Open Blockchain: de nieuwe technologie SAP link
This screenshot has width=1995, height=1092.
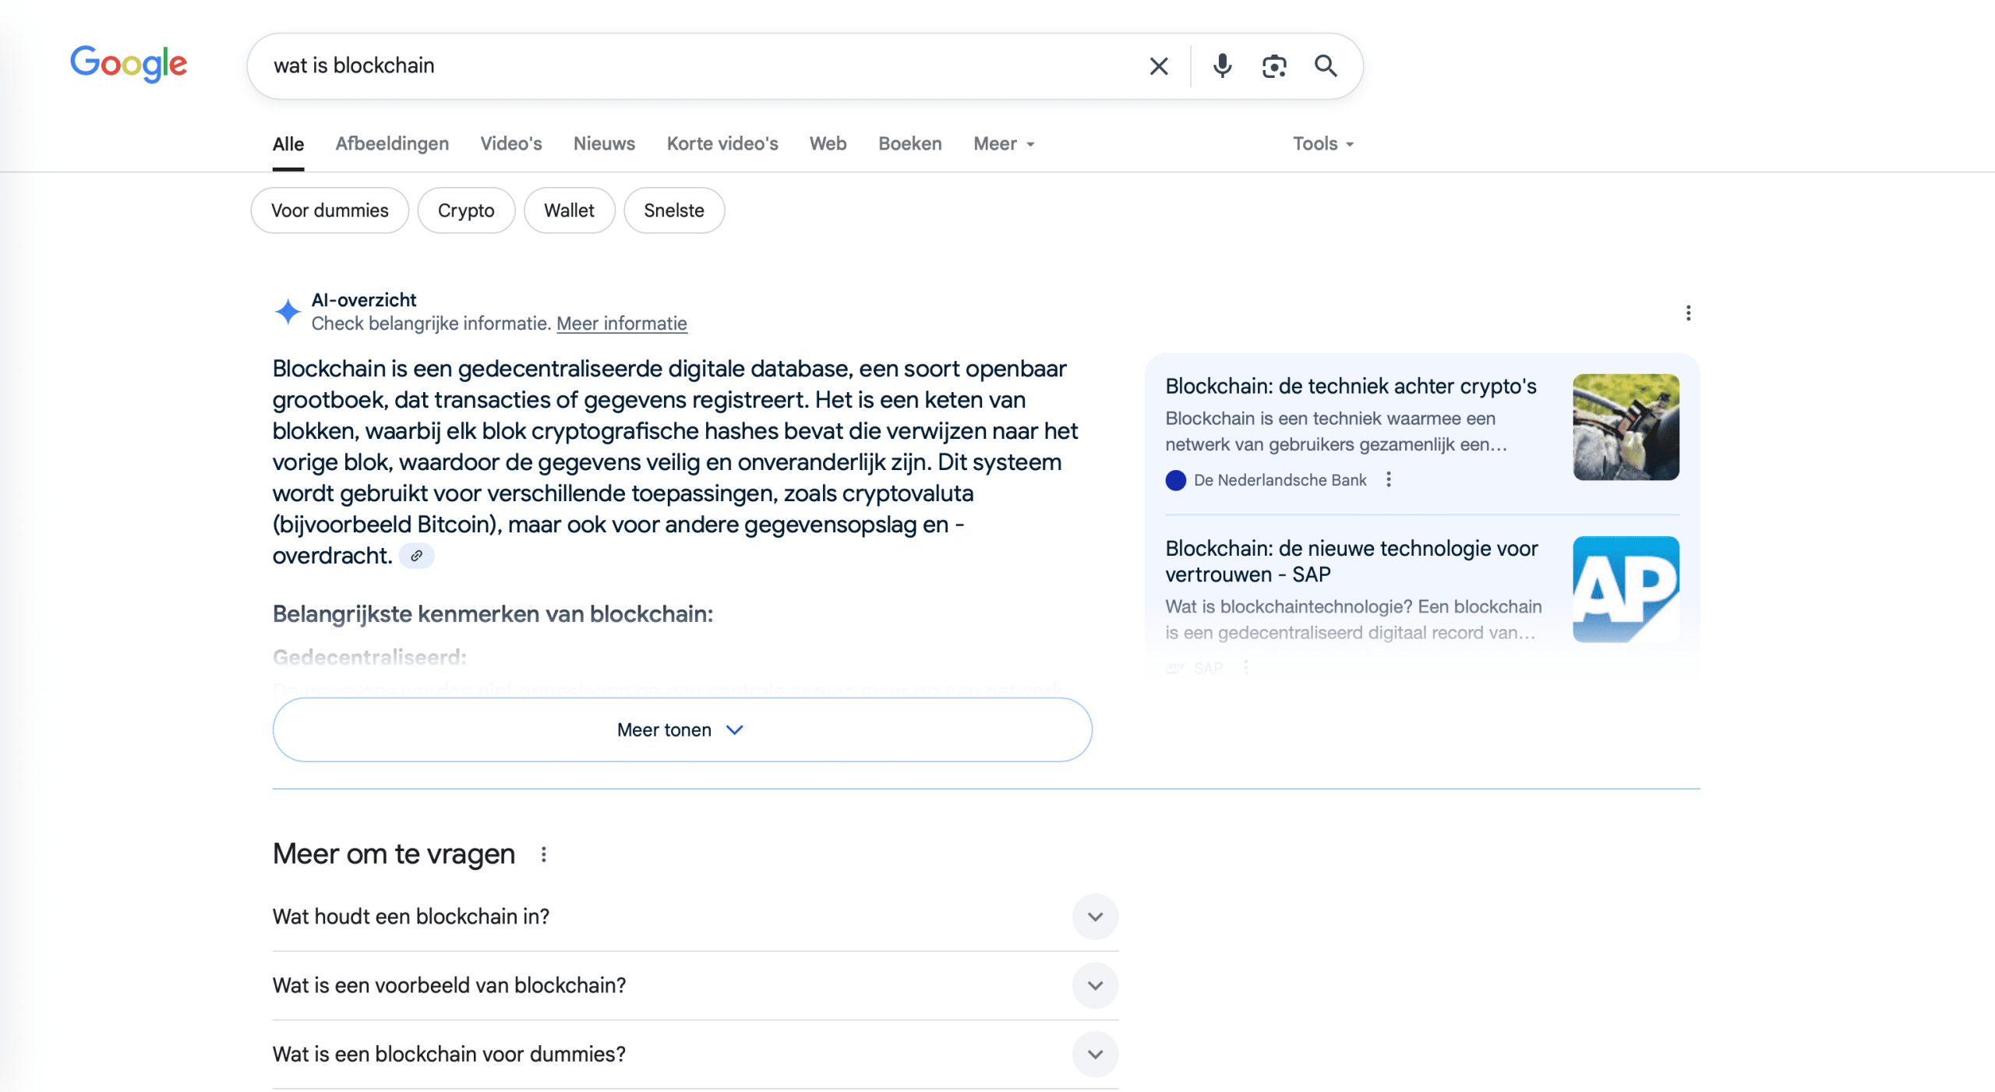pos(1351,561)
